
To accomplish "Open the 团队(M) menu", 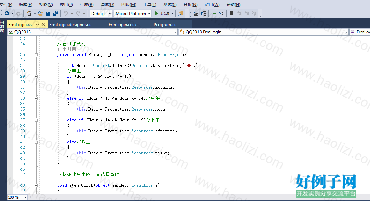I will tap(128, 5).
